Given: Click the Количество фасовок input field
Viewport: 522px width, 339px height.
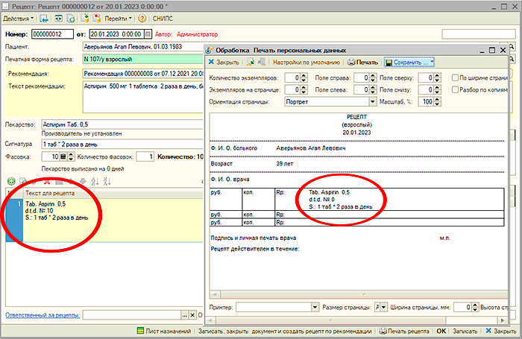Looking at the screenshot, I should 145,157.
